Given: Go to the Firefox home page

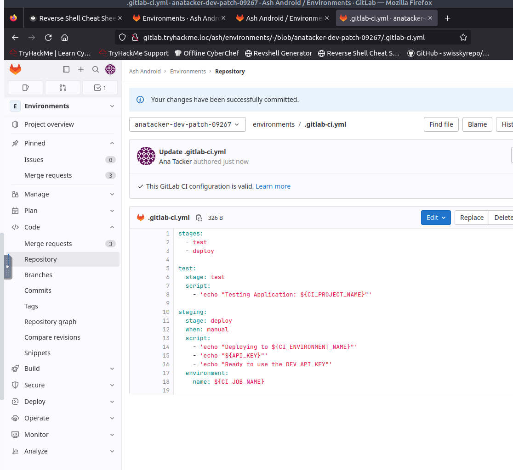Looking at the screenshot, I should pyautogui.click(x=64, y=38).
